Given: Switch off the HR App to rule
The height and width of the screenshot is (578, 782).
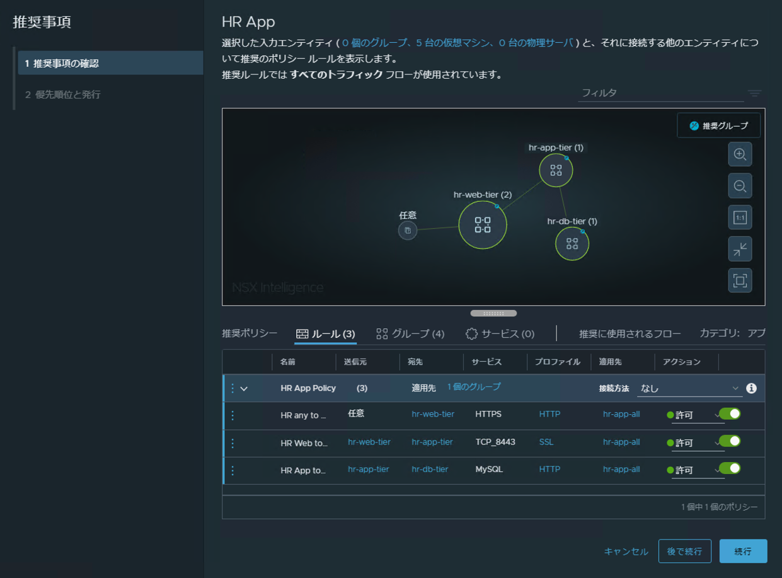Looking at the screenshot, I should [729, 468].
